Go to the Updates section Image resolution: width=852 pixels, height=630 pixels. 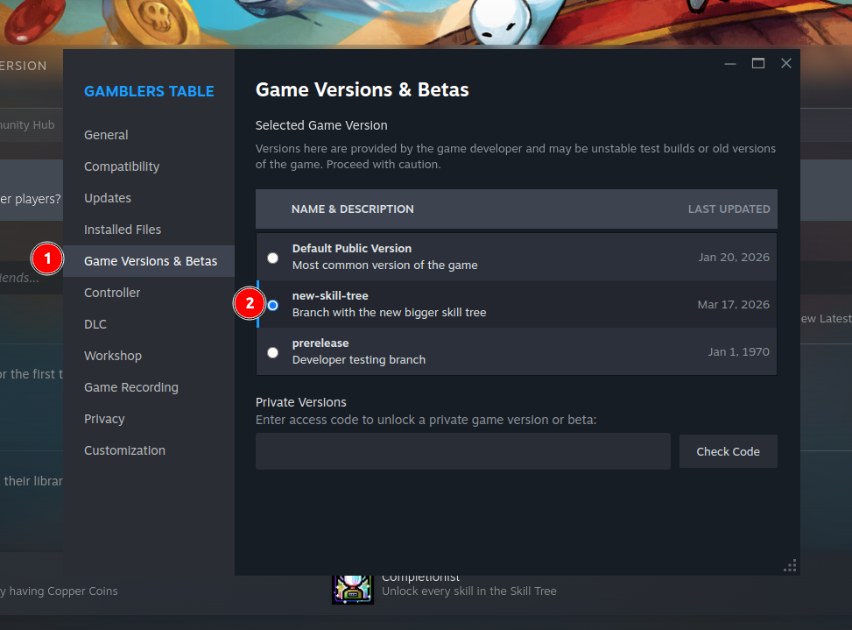[108, 198]
